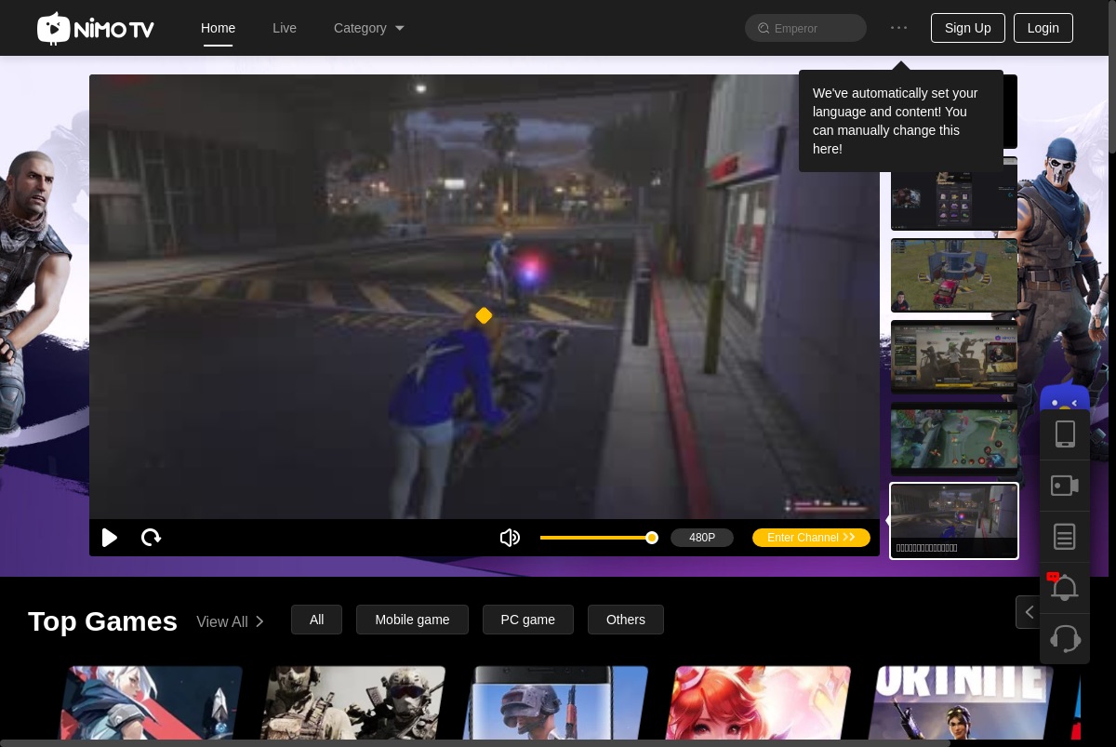
Task: Switch to the Live tab
Action: coord(285,28)
